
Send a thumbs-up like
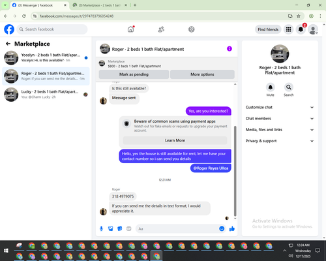tap(232, 228)
